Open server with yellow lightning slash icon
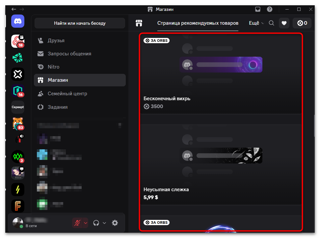Image resolution: width=320 pixels, height=238 pixels. [x=18, y=190]
